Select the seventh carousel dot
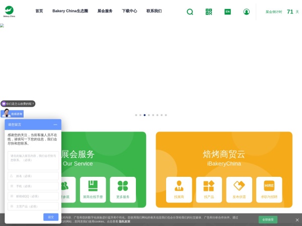 162,115
